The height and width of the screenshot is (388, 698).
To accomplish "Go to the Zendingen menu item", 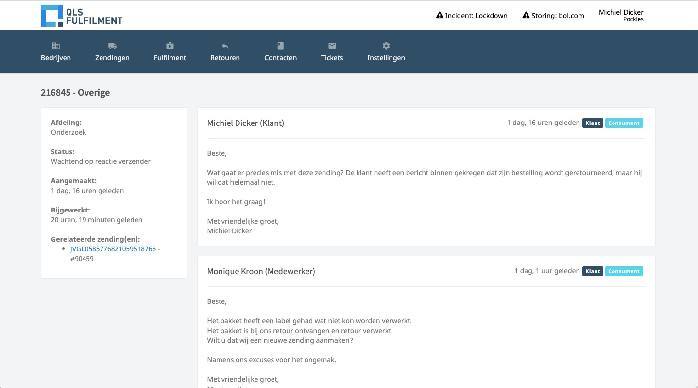I will 112,58.
